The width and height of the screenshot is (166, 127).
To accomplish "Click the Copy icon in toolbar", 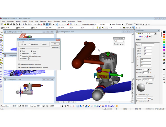I will coord(26,24).
